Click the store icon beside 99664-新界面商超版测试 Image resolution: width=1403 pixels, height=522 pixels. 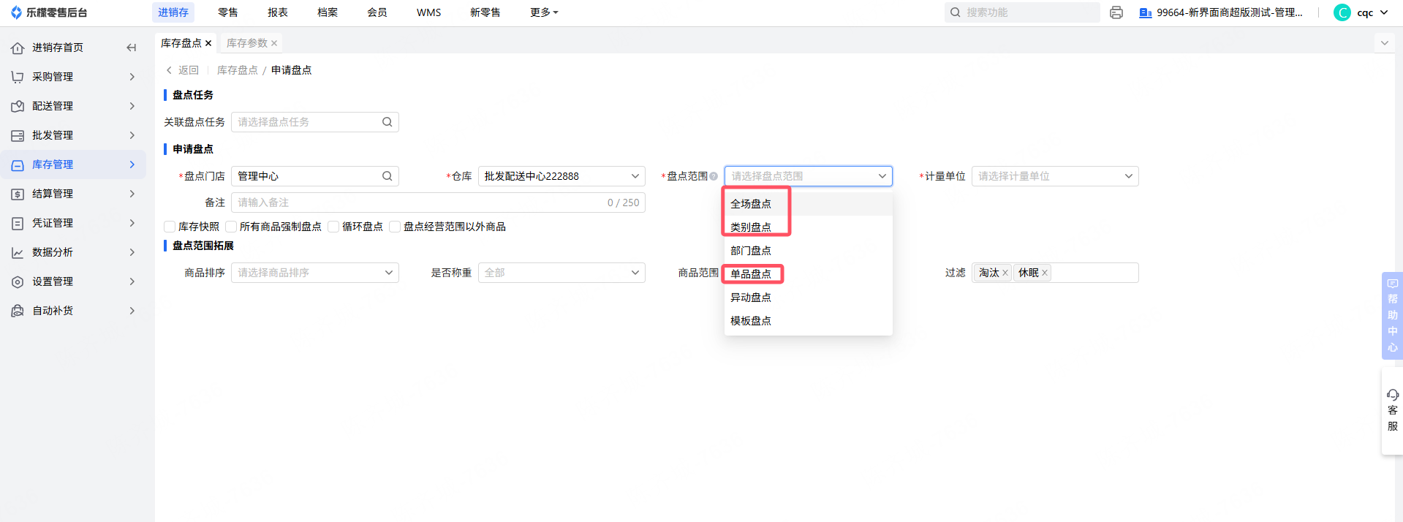click(x=1146, y=12)
